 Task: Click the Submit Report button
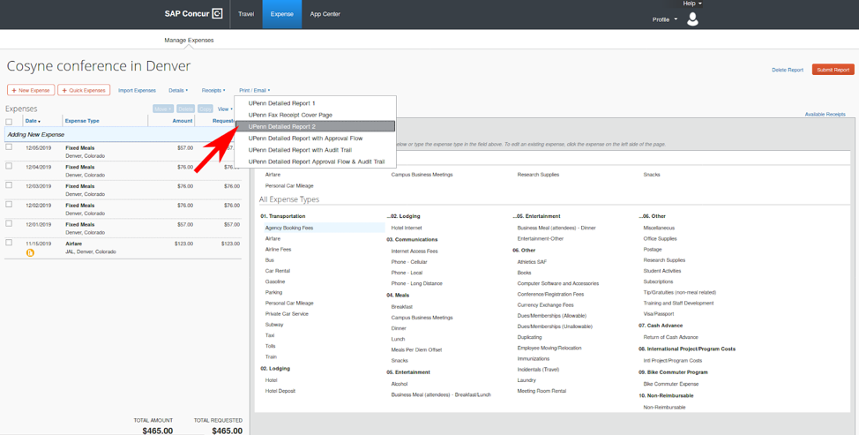(833, 70)
